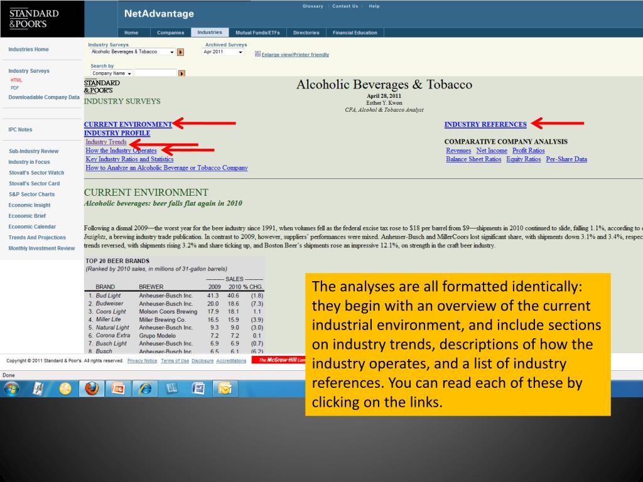Screen dimensions: 643x482
Task: Open Economic Insight
Action: 30,205
